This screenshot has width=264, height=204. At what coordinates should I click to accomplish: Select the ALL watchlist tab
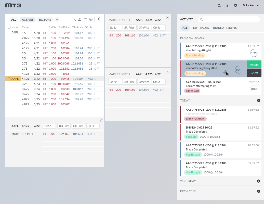(14, 20)
